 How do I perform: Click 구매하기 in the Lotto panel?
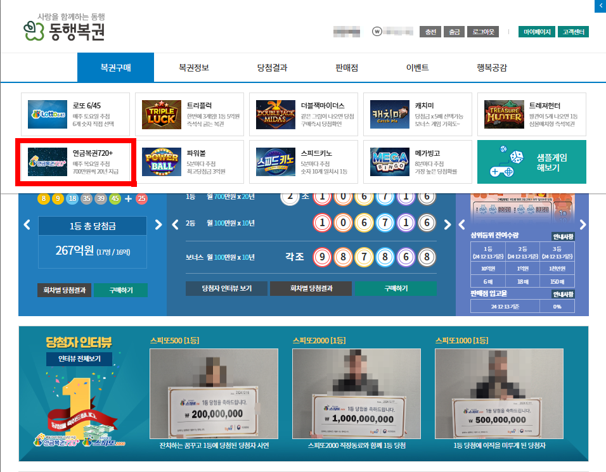(120, 290)
